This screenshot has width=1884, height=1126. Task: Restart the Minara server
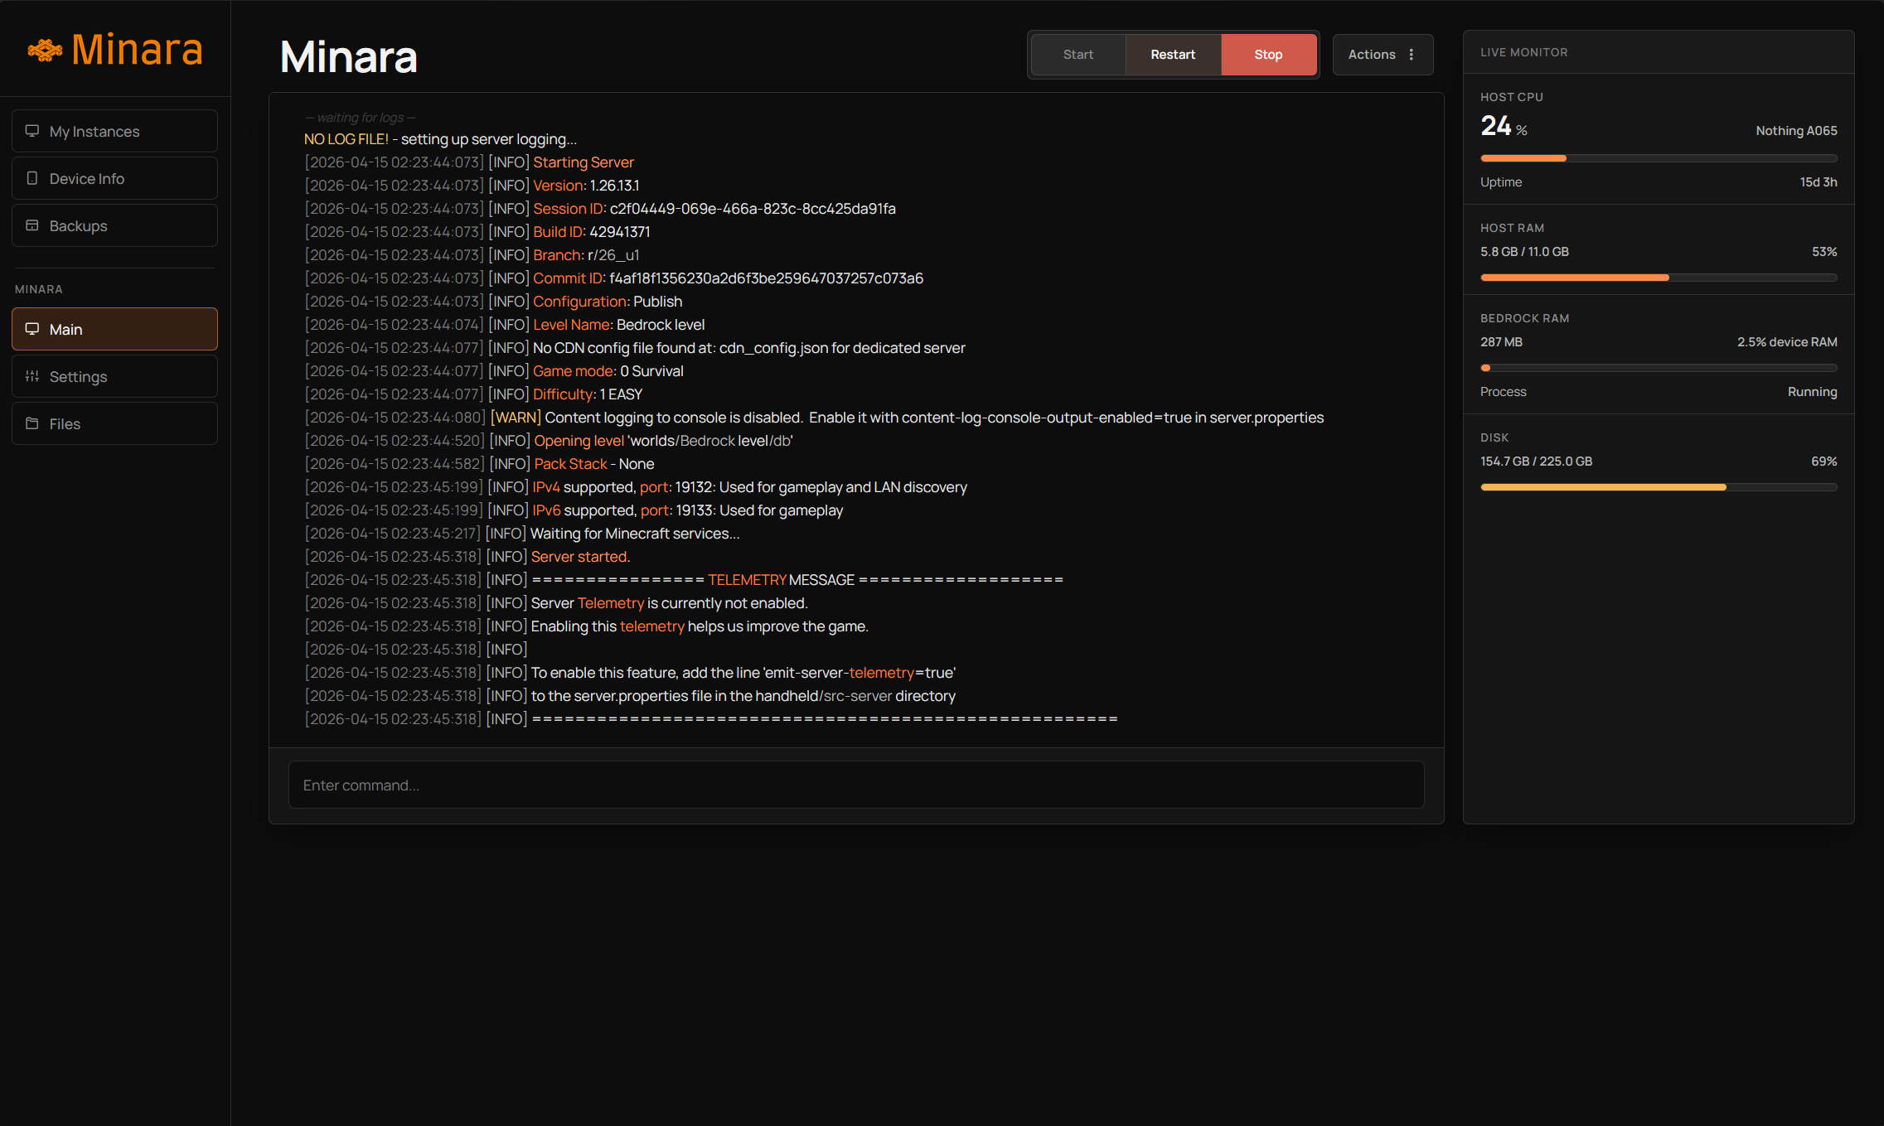[x=1173, y=55]
